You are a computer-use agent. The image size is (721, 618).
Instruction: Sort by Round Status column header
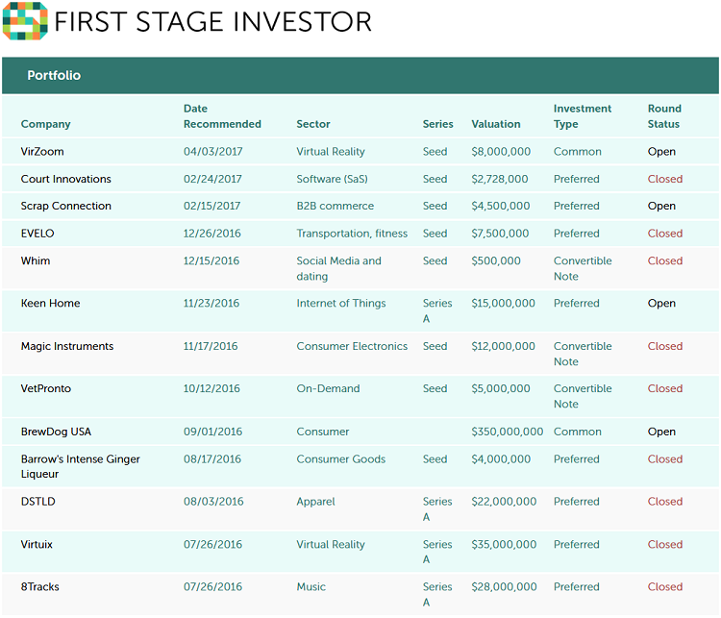click(664, 116)
